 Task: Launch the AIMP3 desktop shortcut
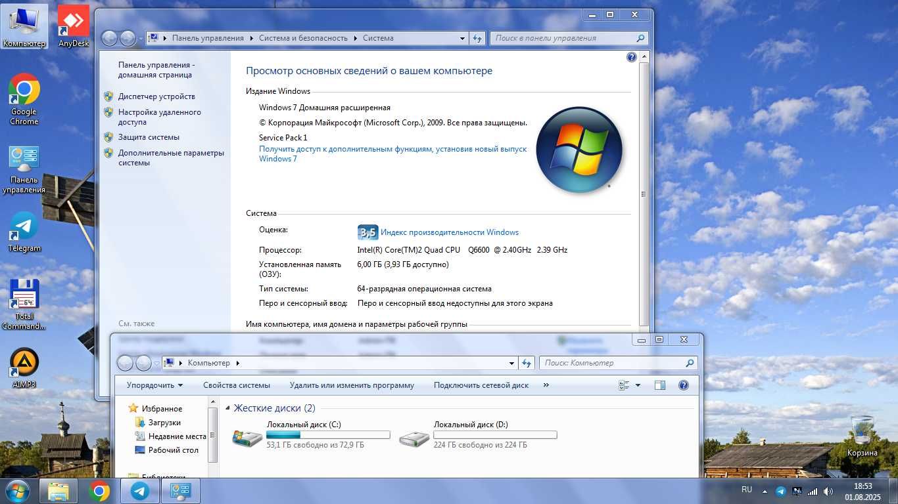click(x=24, y=367)
